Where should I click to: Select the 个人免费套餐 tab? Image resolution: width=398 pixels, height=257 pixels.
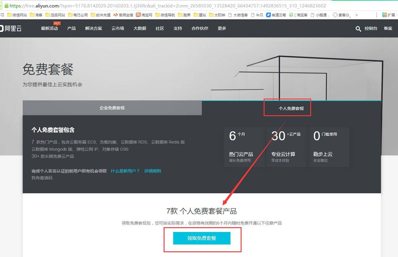tap(291, 108)
